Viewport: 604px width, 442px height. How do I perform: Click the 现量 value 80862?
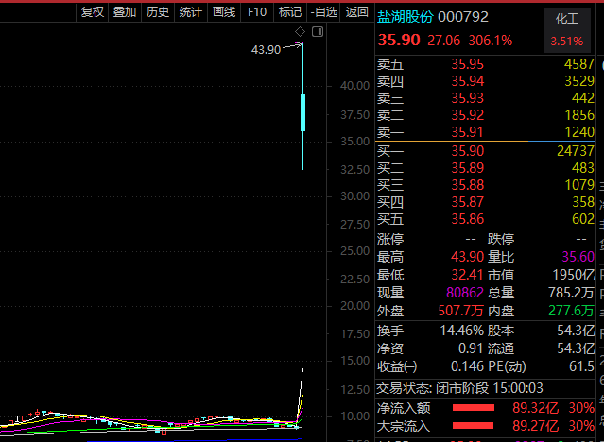pyautogui.click(x=465, y=293)
